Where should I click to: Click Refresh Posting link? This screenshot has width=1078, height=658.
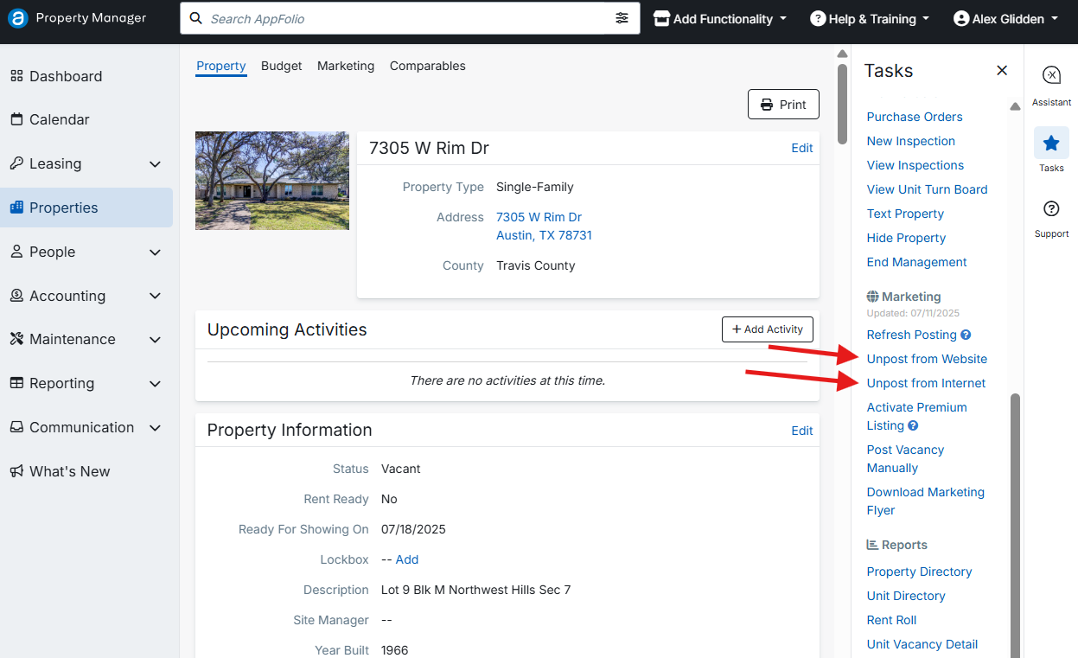[912, 335]
